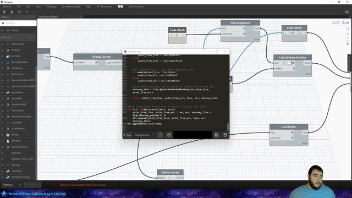Click List.Flatten list input chevron
The image size is (352, 198).
click(x=292, y=133)
